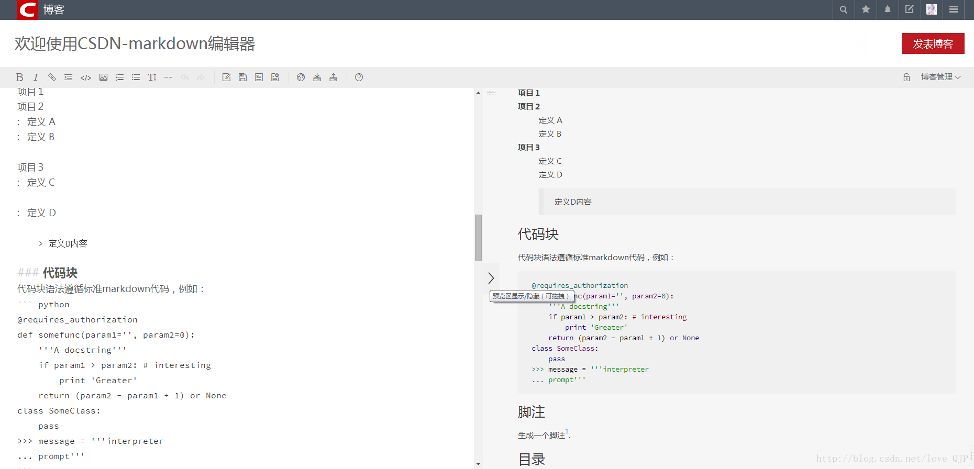The width and height of the screenshot is (974, 469).
Task: Click the ': 定义 C' line in the editor
Action: click(36, 183)
